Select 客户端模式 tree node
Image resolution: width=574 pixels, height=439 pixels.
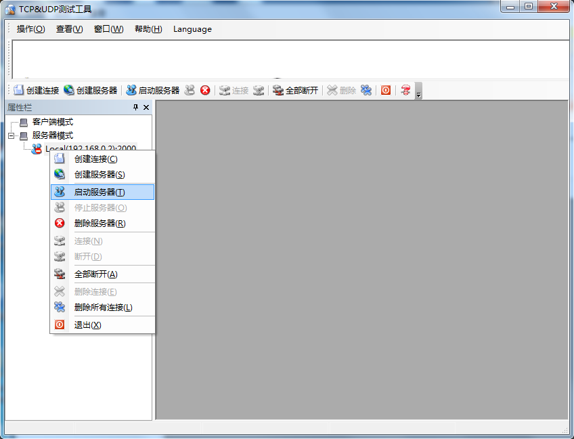pos(53,122)
